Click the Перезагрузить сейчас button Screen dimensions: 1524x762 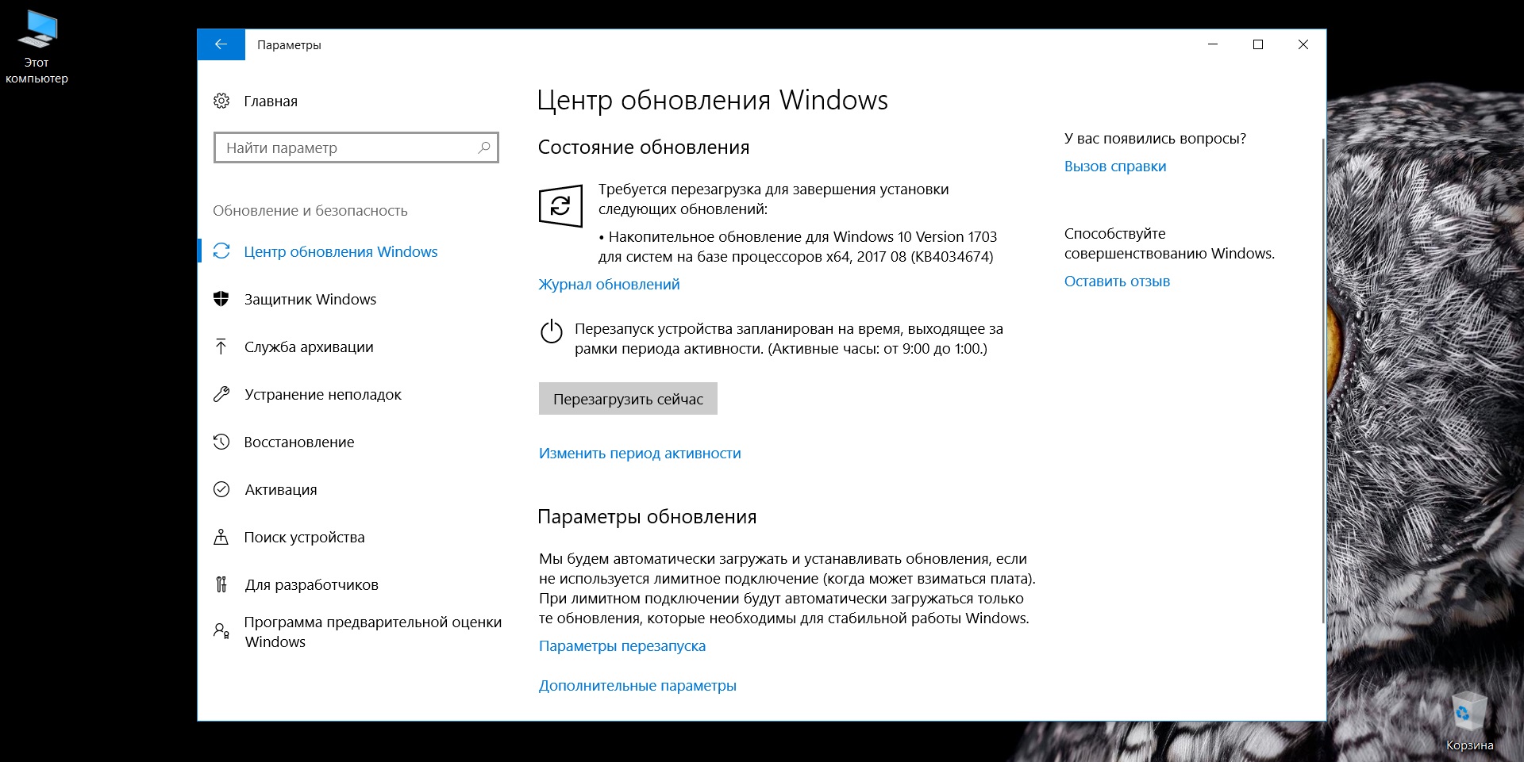point(628,399)
